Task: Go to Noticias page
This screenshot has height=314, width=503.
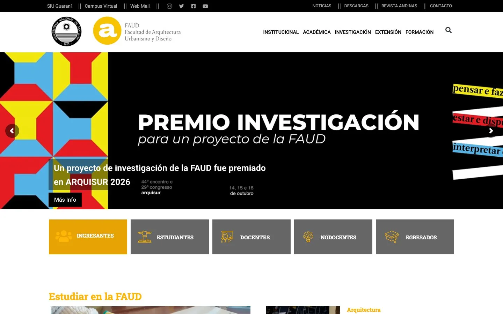Action: pos(322,6)
